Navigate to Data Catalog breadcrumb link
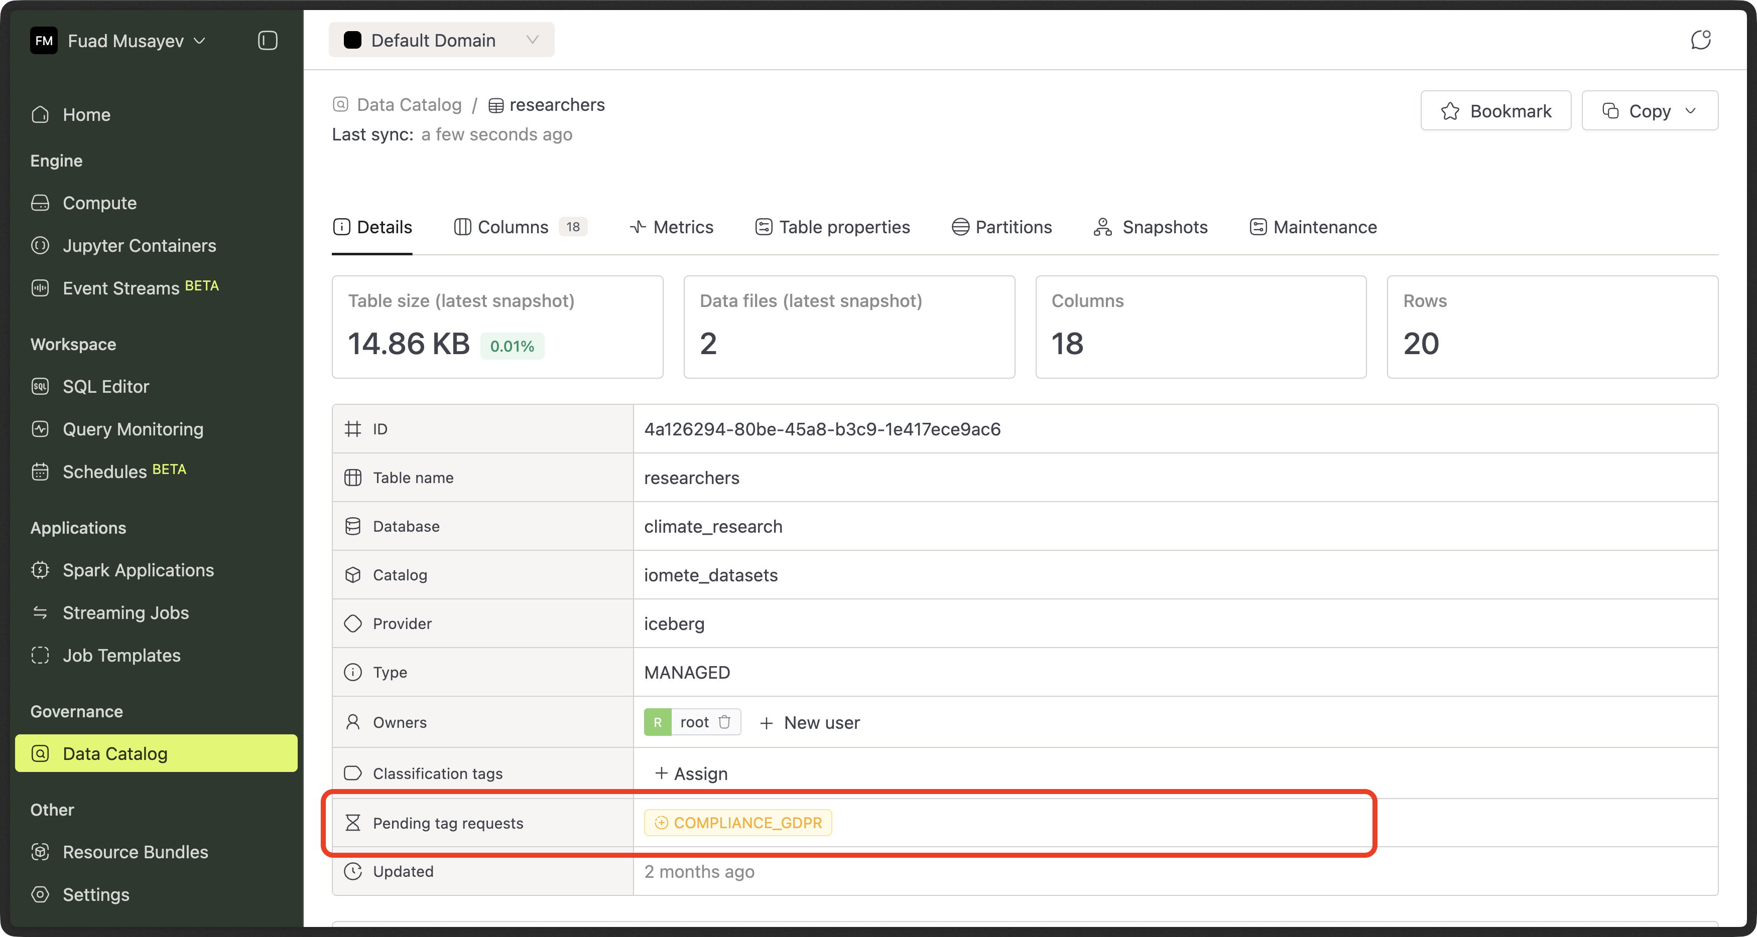The height and width of the screenshot is (937, 1757). (x=409, y=105)
